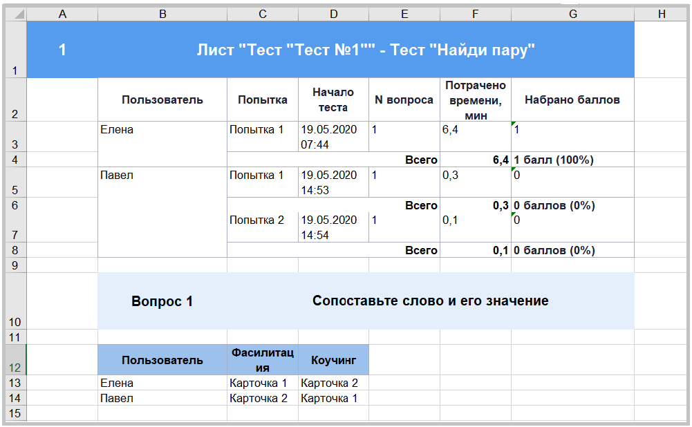The width and height of the screenshot is (692, 427).
Task: Click 'Карточка 2' in Павел's row 14
Action: point(263,398)
